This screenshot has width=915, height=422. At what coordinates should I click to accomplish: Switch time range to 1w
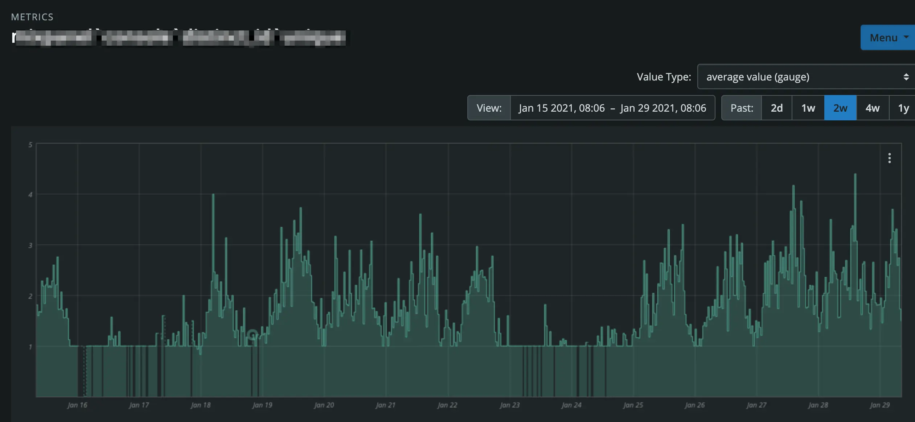(x=808, y=108)
